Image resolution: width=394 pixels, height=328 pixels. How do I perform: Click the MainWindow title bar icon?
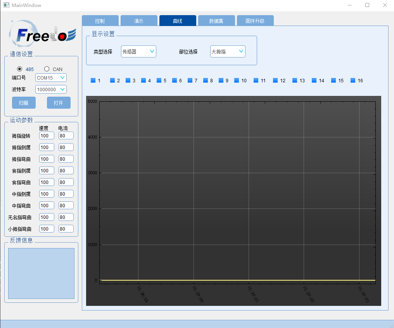click(x=6, y=5)
